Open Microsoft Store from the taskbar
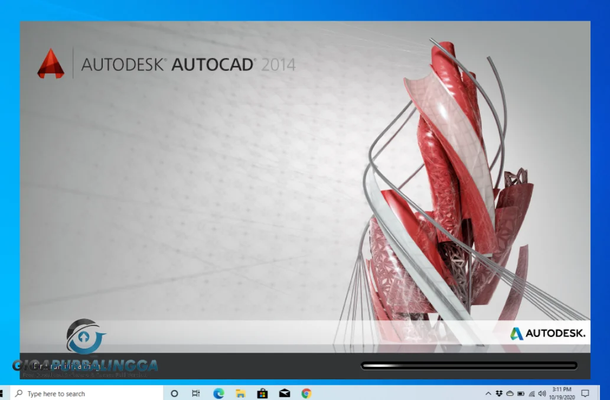This screenshot has width=610, height=400. tap(262, 394)
